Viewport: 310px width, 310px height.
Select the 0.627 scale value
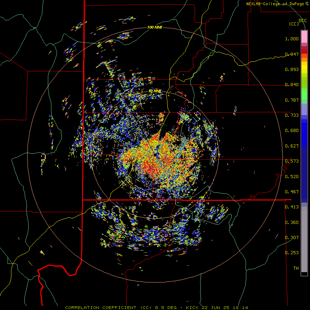(292, 146)
